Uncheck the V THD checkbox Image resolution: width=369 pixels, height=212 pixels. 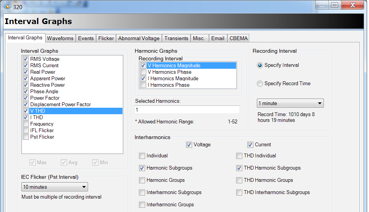26,111
